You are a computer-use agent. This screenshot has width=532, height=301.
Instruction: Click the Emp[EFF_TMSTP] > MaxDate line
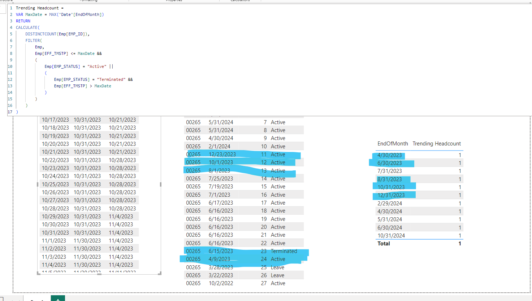point(82,86)
